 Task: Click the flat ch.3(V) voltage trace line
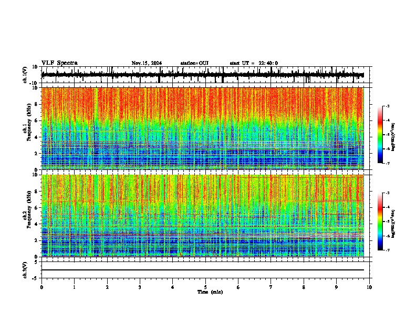pyautogui.click(x=203, y=270)
